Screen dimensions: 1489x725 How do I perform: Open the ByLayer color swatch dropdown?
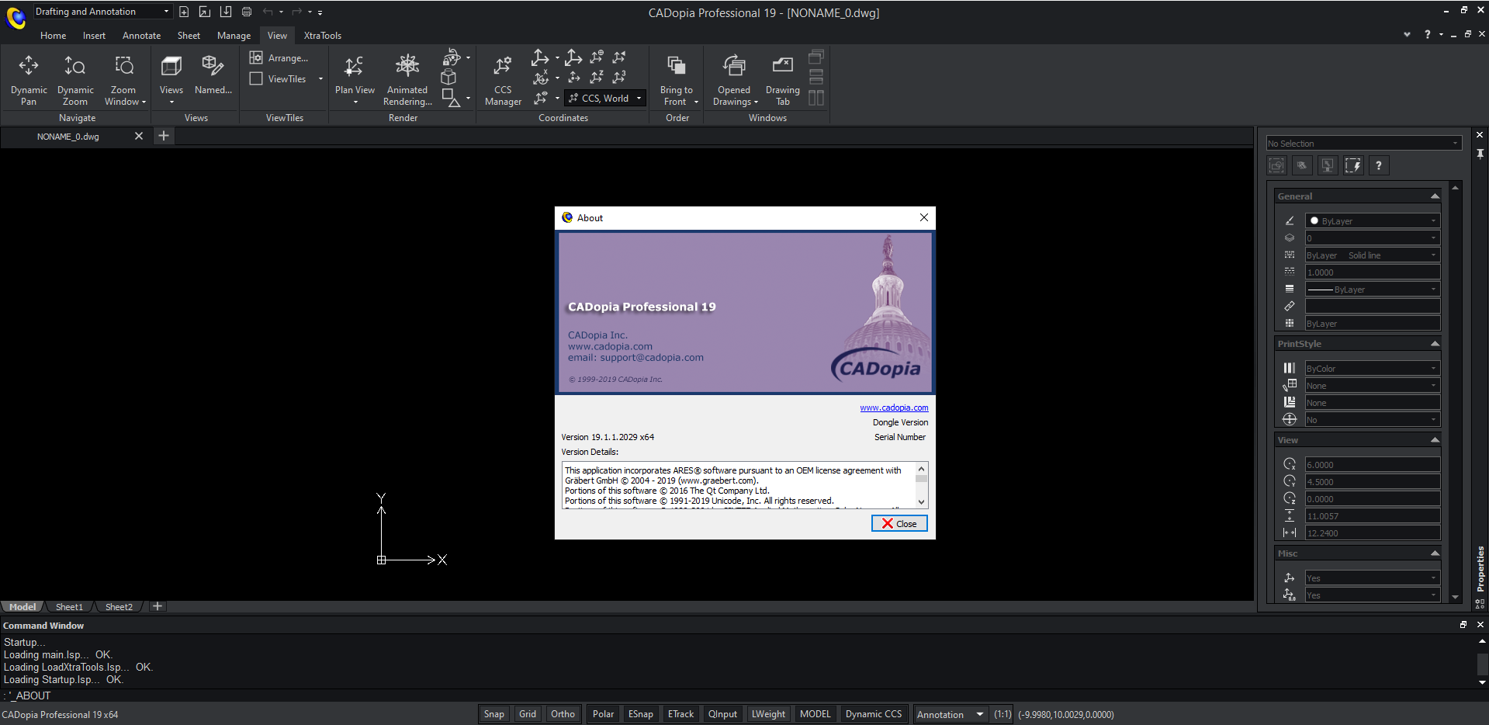pos(1432,220)
